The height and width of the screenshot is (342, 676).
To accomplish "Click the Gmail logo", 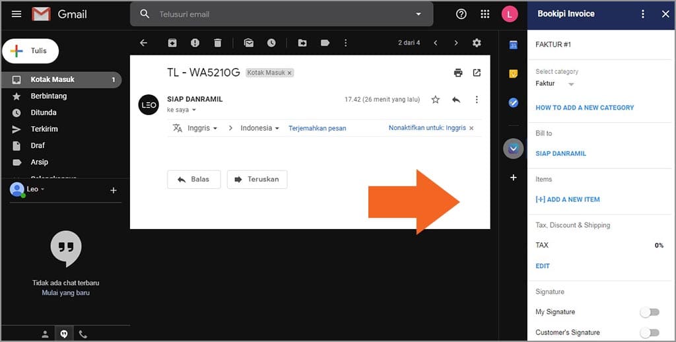I will pyautogui.click(x=59, y=15).
